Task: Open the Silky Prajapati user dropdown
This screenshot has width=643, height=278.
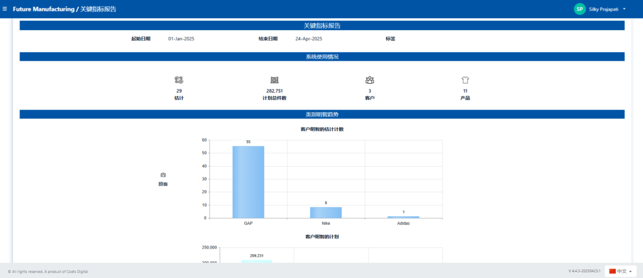Action: click(x=606, y=9)
